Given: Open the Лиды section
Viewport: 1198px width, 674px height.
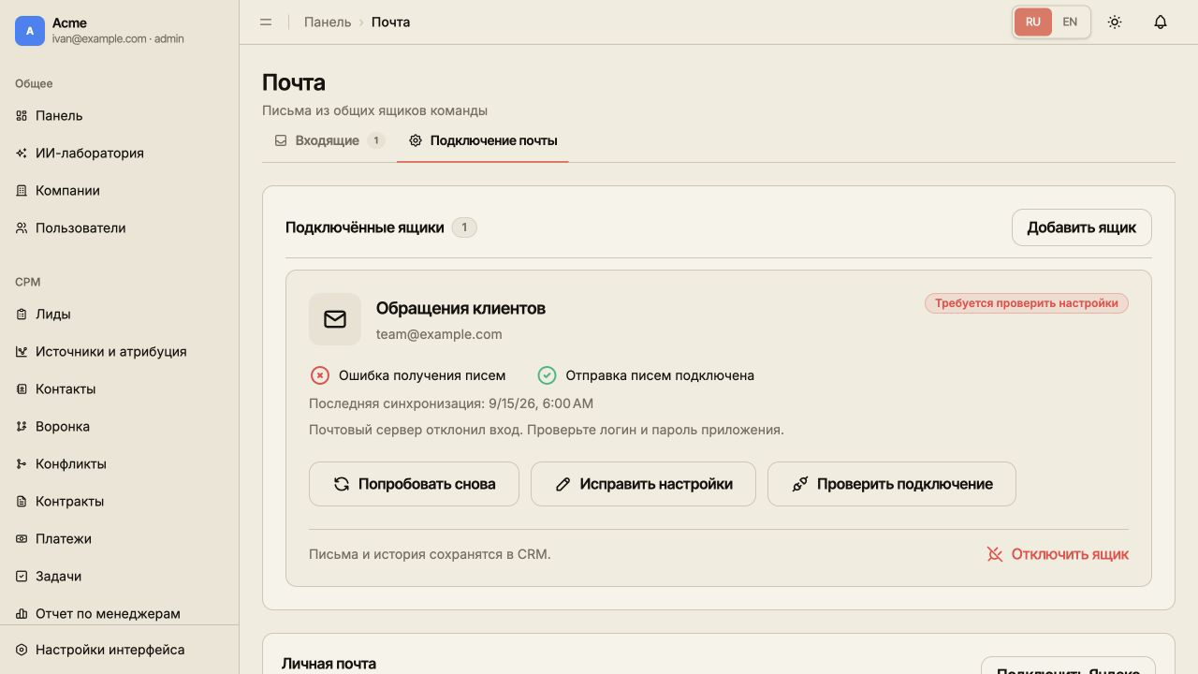Looking at the screenshot, I should [x=119, y=314].
